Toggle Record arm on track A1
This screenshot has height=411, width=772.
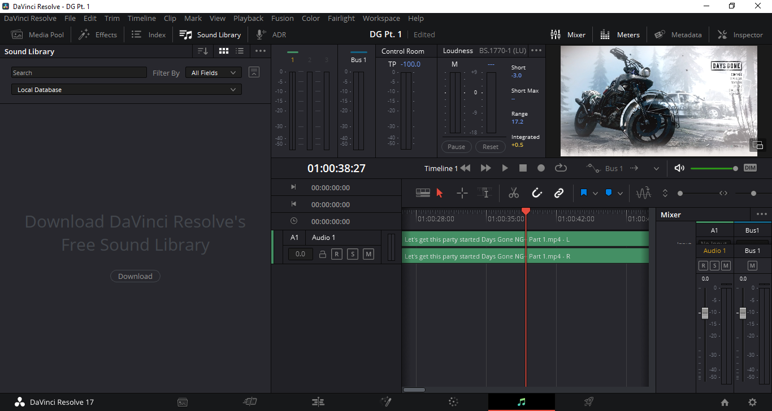[x=337, y=254]
